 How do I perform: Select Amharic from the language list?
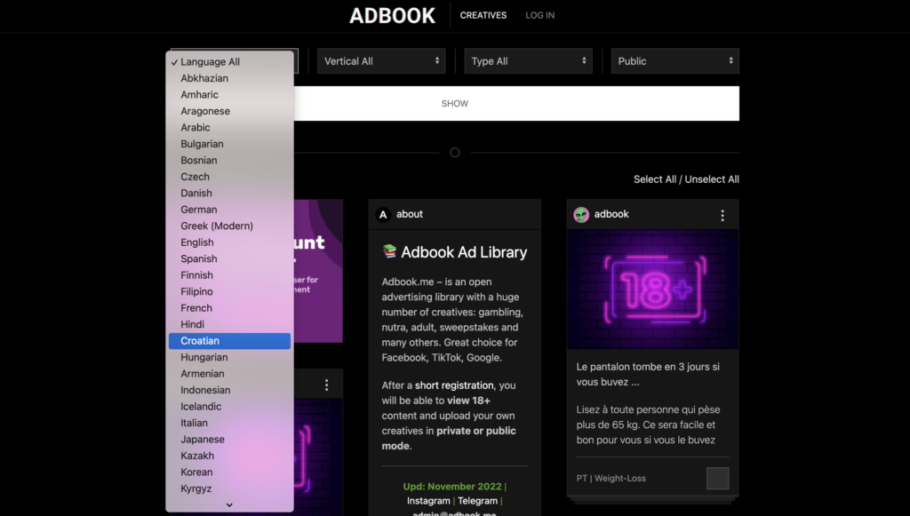point(230,94)
